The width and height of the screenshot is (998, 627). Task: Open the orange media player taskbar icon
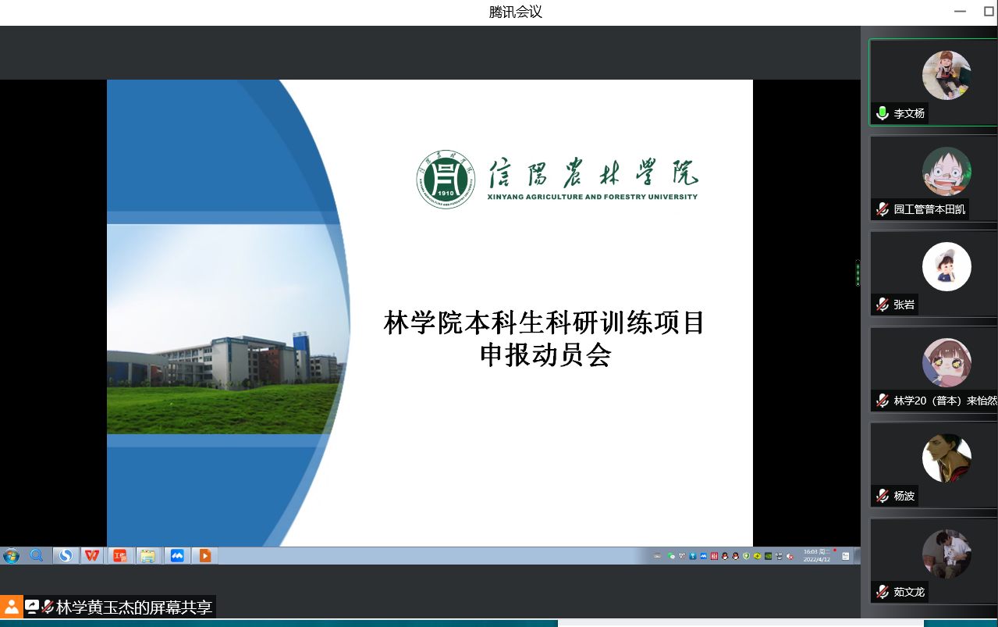[x=204, y=555]
